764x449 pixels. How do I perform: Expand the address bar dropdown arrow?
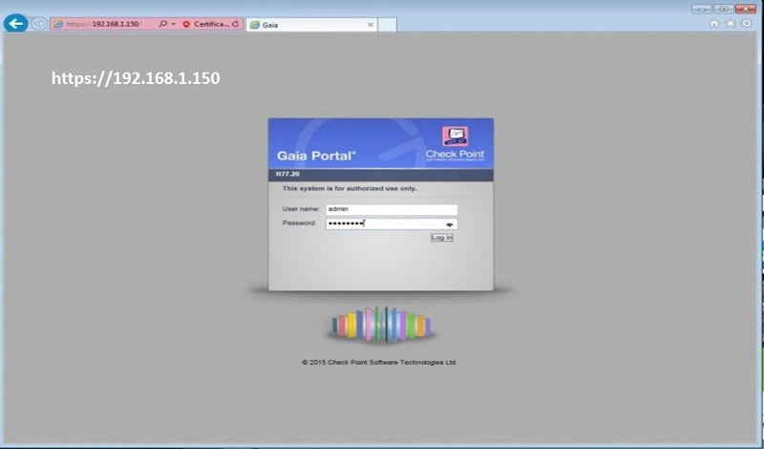pos(174,24)
